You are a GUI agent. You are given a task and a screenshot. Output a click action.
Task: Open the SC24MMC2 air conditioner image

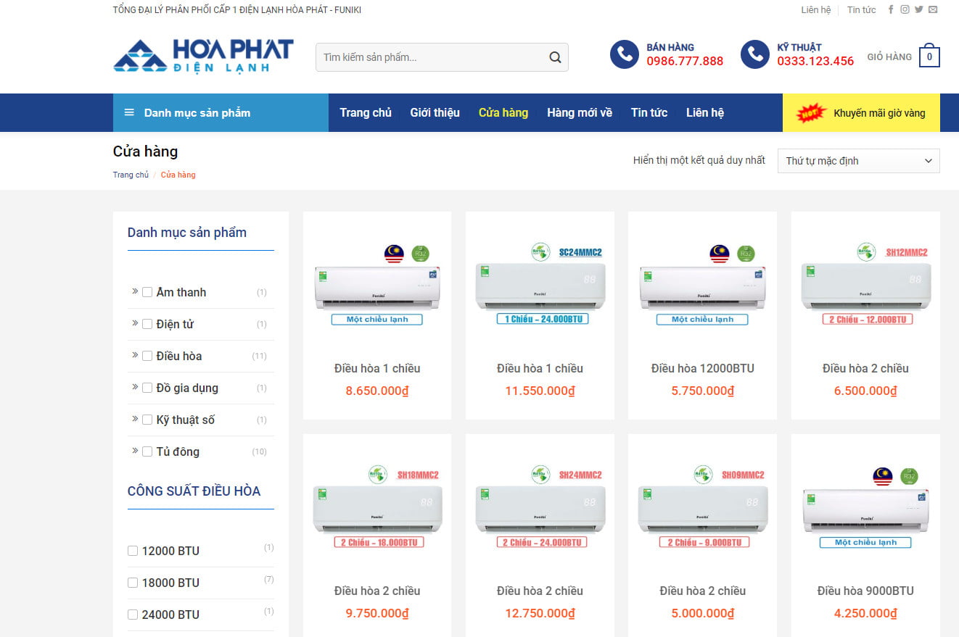540,286
